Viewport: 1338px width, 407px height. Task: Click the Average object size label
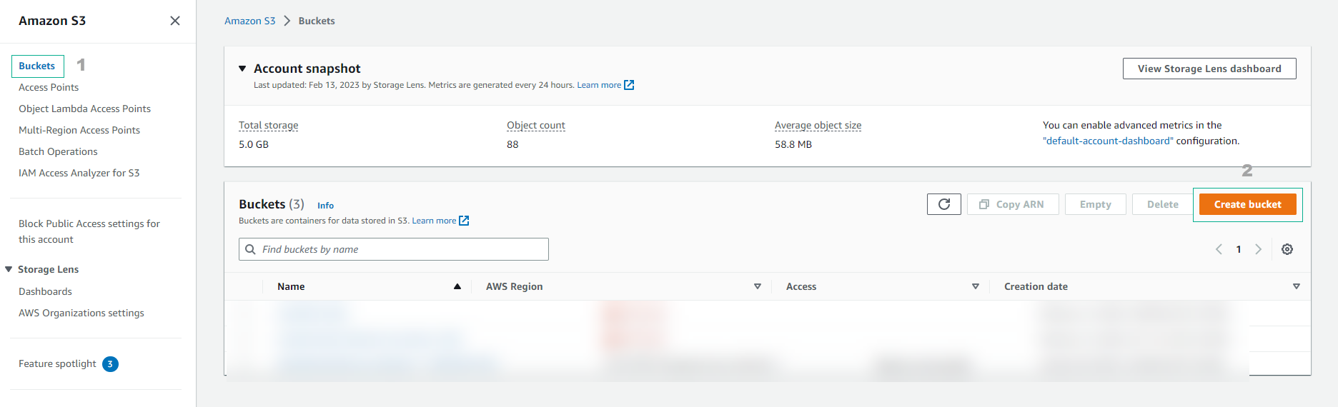pos(818,125)
